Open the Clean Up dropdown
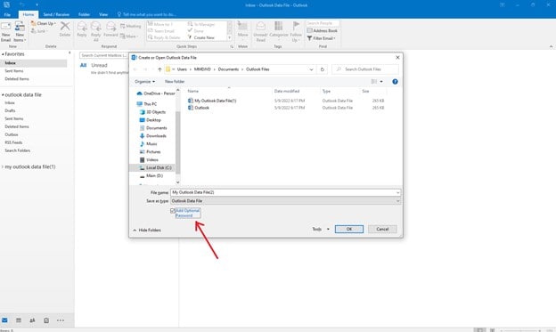This screenshot has width=556, height=332. (44, 23)
